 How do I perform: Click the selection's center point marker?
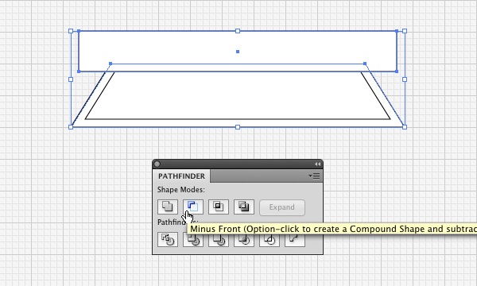coord(238,52)
